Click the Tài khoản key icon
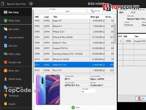146x110 pixels. (6, 96)
